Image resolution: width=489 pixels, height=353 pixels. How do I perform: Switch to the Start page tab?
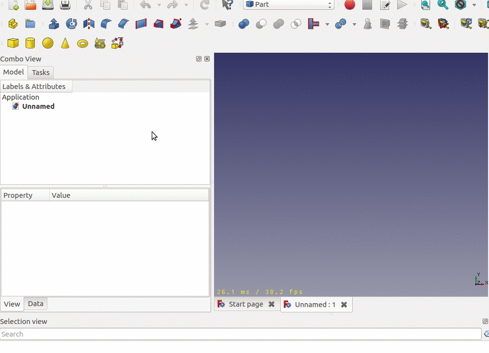pyautogui.click(x=245, y=304)
